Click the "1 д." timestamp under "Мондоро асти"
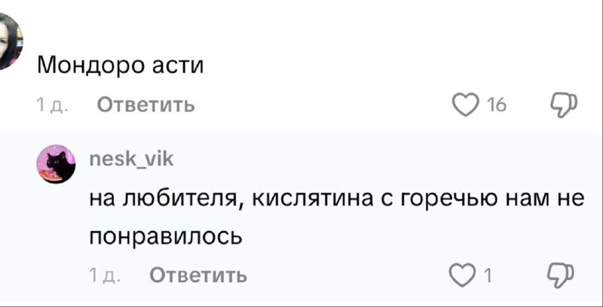603x307 pixels. (52, 105)
